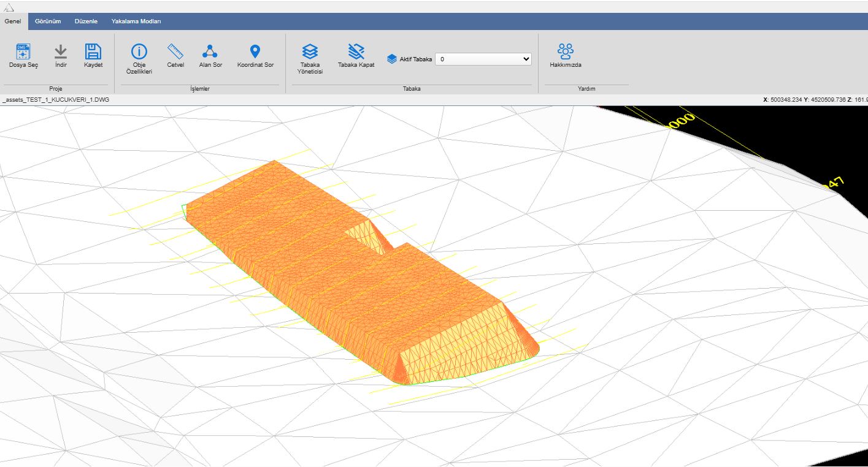Open the Hakkımızda about page
The width and height of the screenshot is (868, 467).
tap(565, 51)
